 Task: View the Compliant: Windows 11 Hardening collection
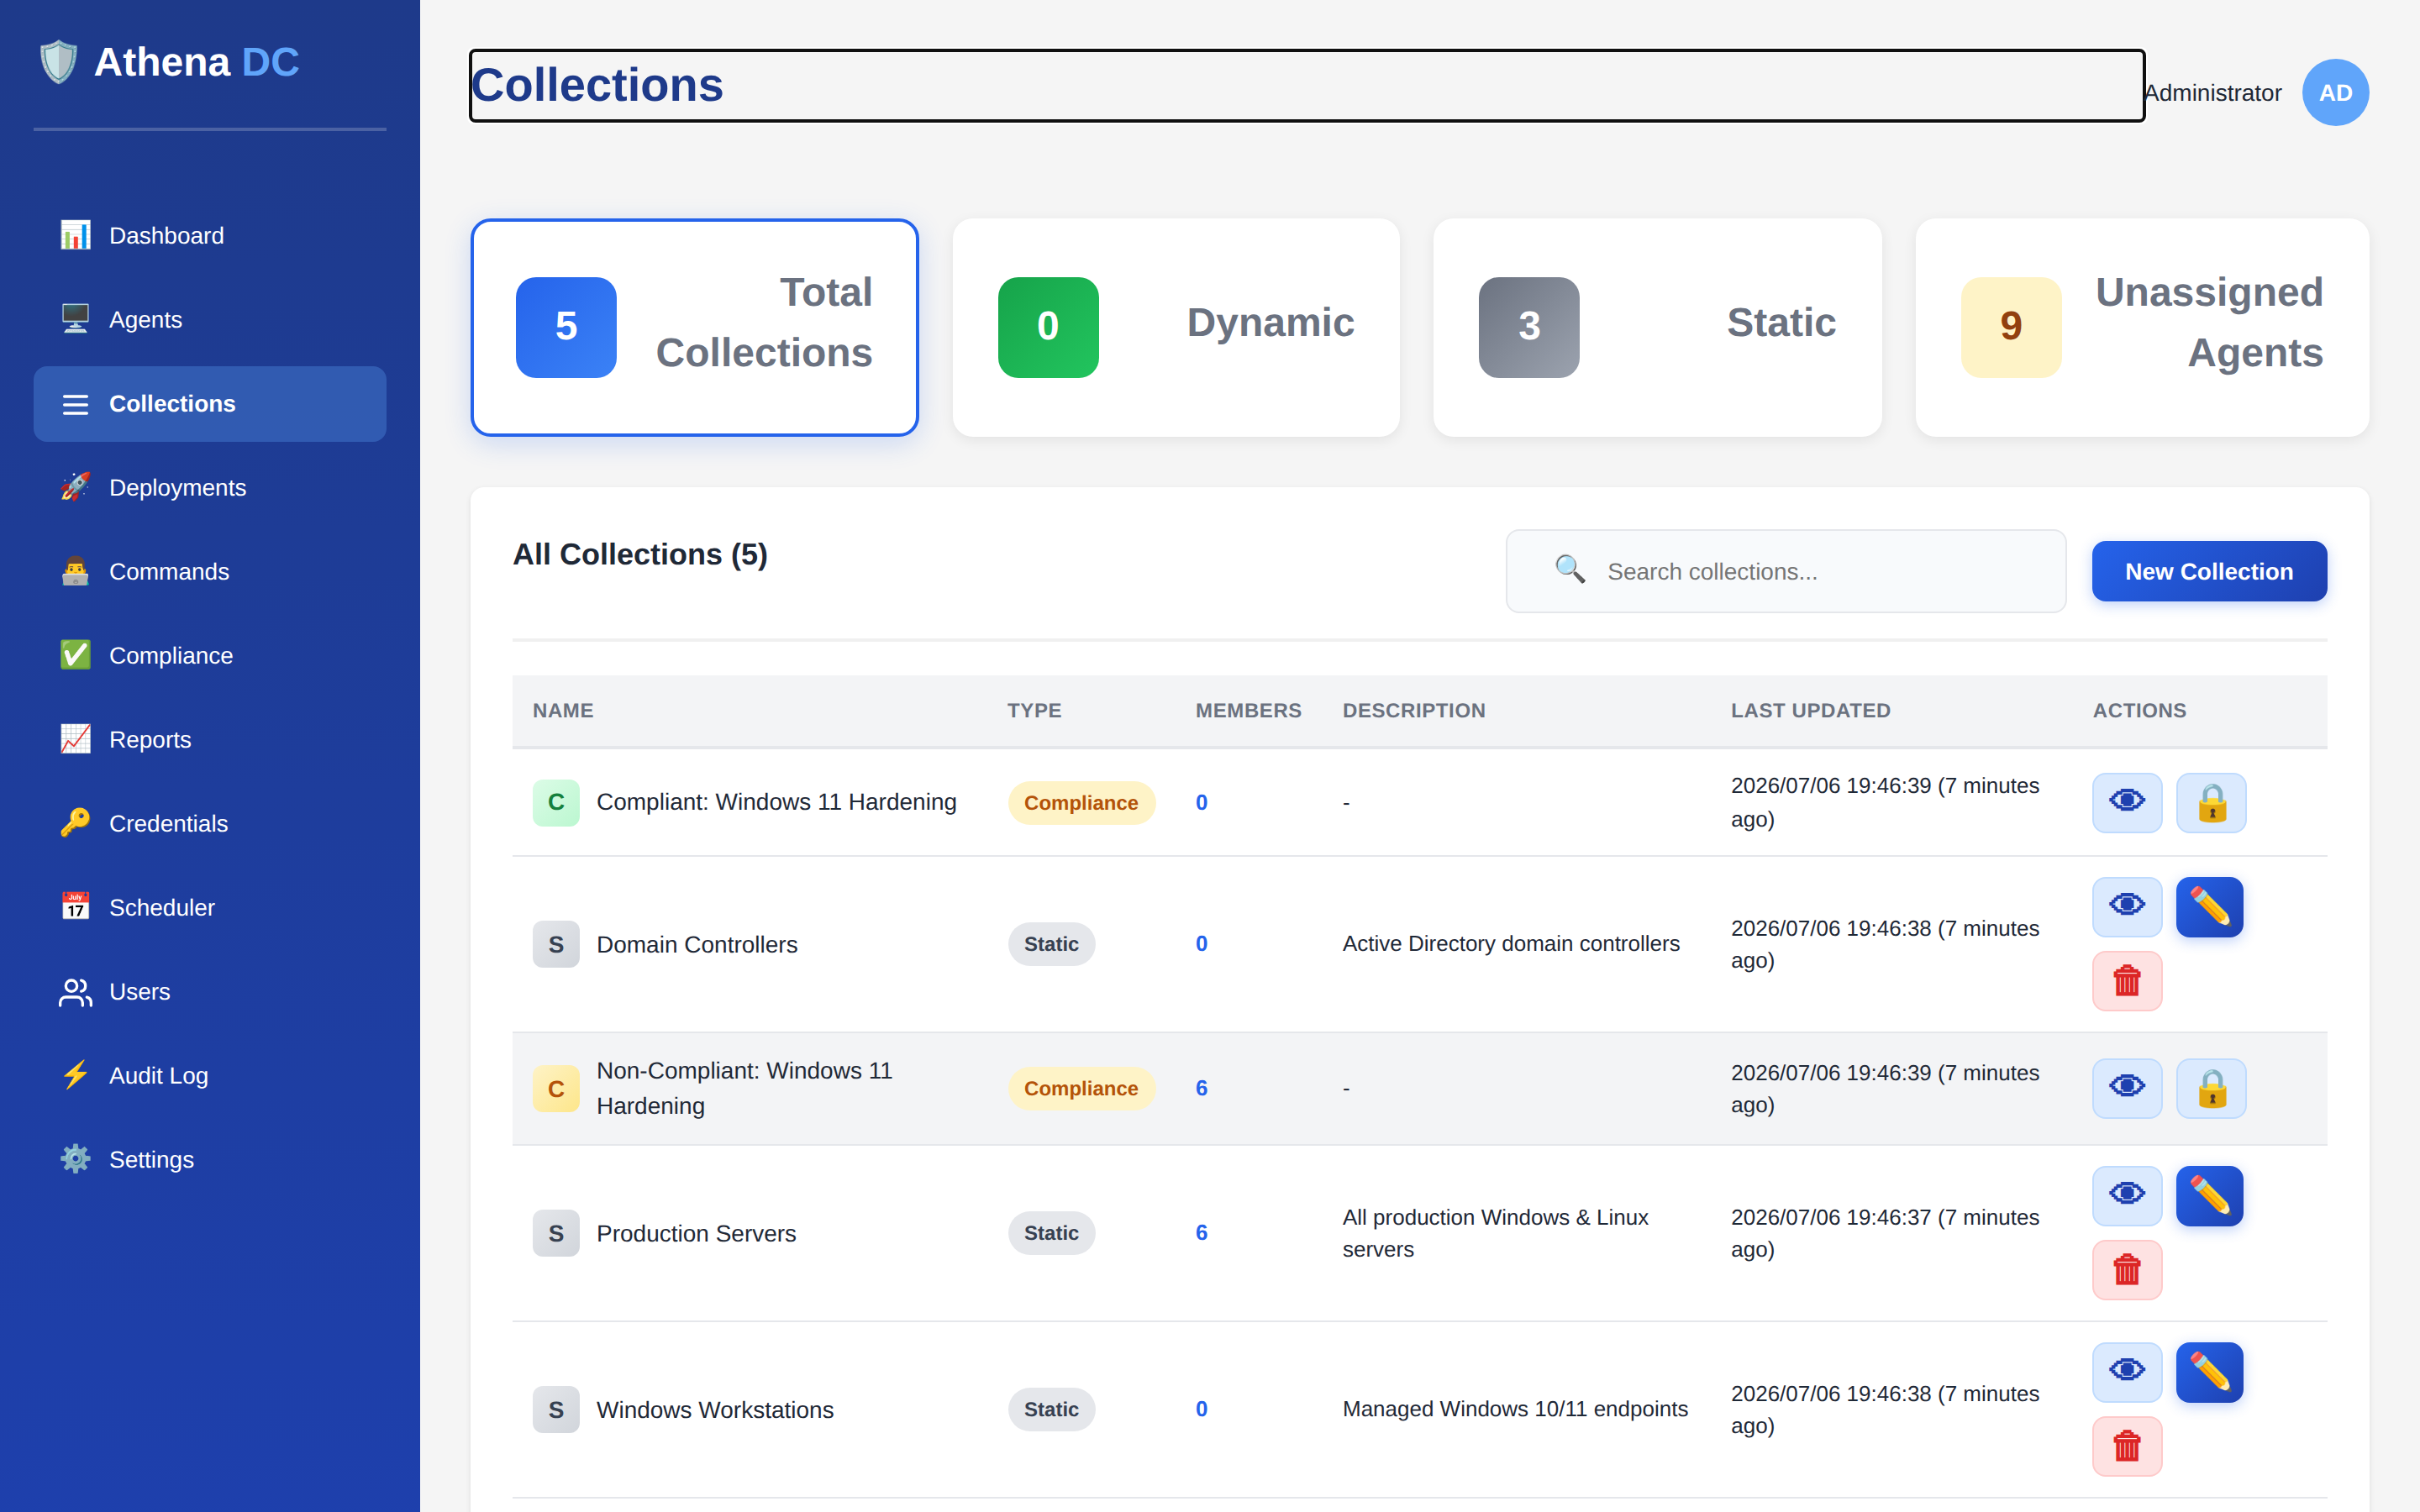tap(2127, 802)
